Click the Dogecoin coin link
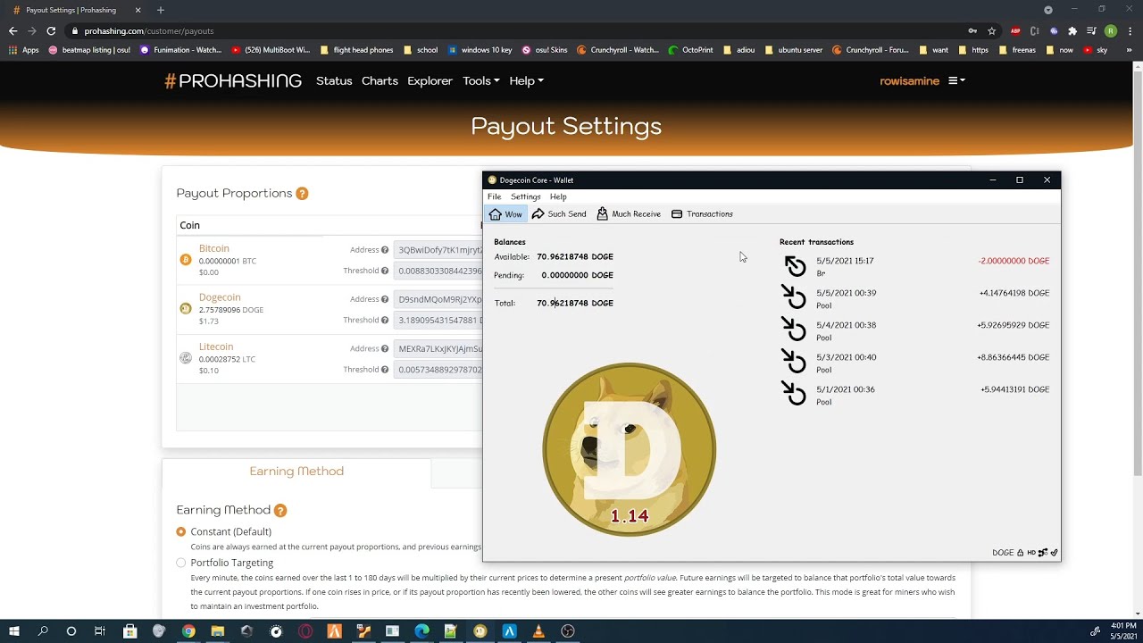 tap(220, 297)
